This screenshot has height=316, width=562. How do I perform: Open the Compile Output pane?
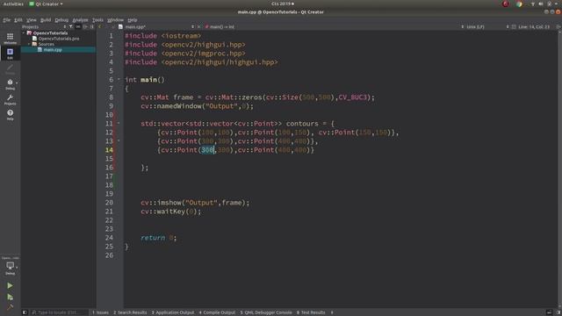coord(217,312)
